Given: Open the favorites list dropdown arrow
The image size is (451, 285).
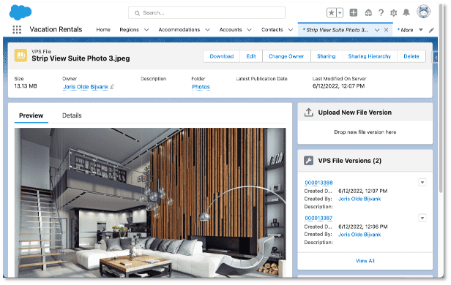Looking at the screenshot, I should [340, 12].
